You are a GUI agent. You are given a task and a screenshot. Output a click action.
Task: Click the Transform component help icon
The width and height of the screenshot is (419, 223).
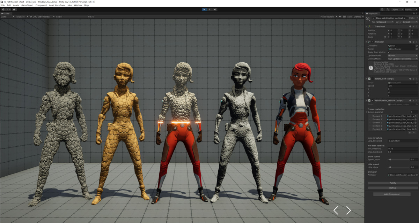click(x=410, y=26)
